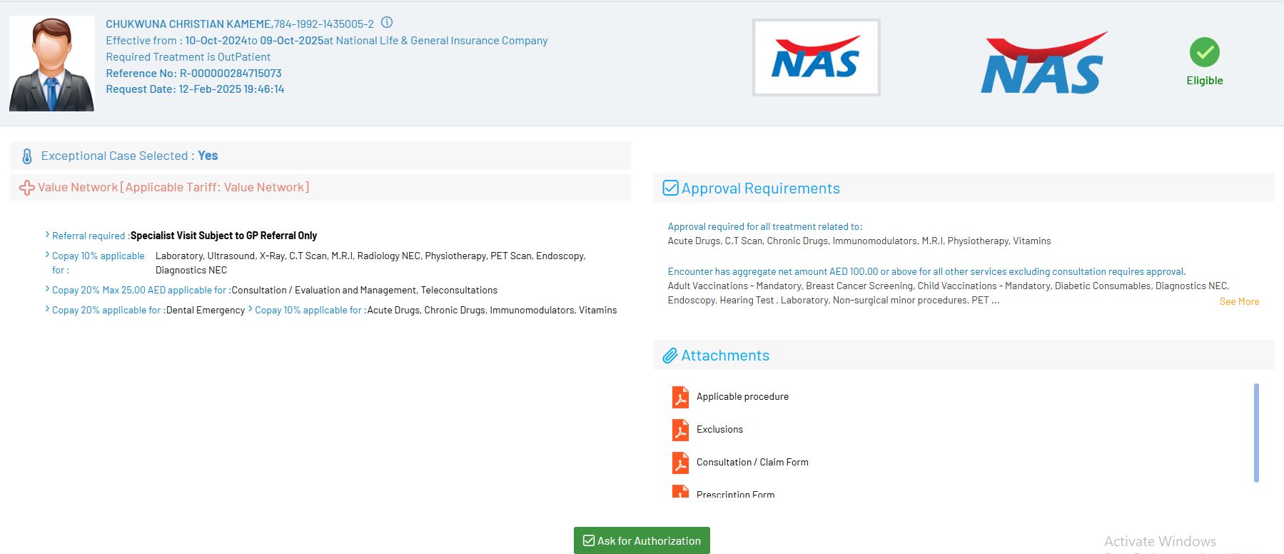Click Reference No R-000000284715073
The image size is (1284, 554).
click(x=193, y=74)
